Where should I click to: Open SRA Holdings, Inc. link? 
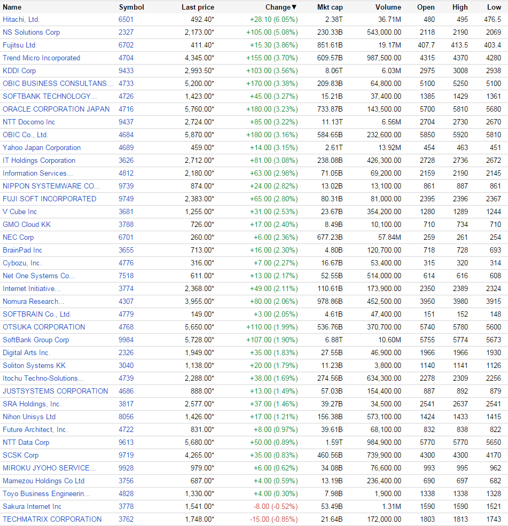[x=32, y=404]
